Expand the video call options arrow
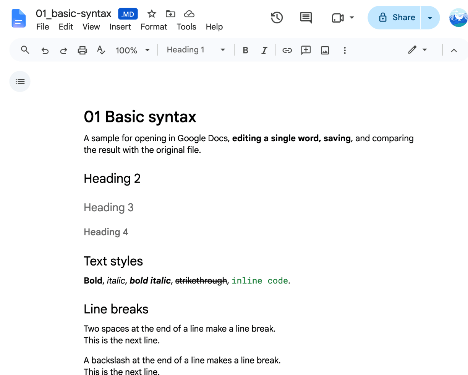 [352, 18]
